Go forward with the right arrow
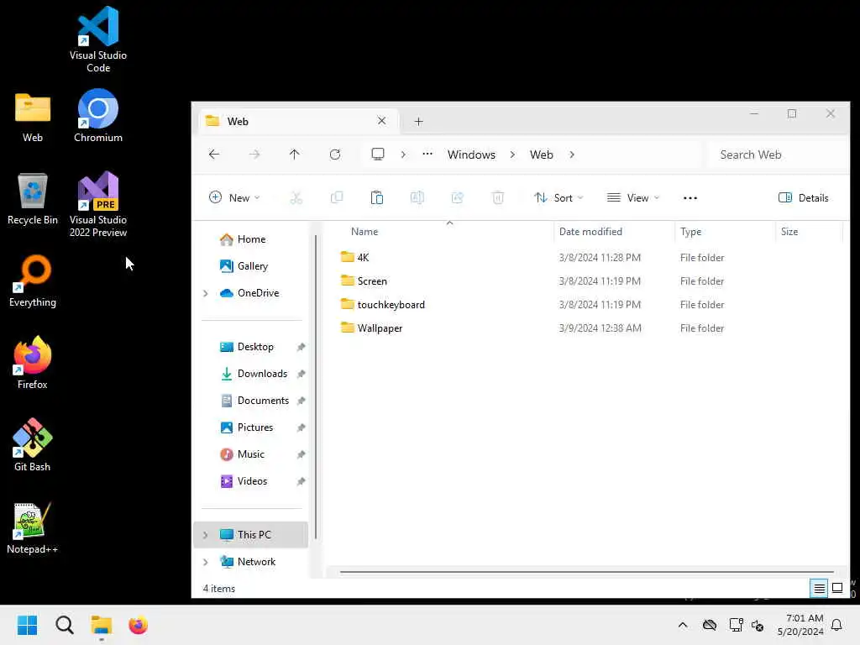 [x=254, y=155]
